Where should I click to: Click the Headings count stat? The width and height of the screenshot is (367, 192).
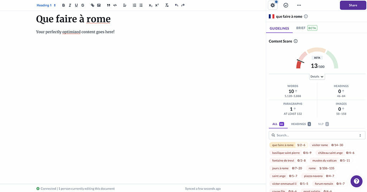click(341, 91)
